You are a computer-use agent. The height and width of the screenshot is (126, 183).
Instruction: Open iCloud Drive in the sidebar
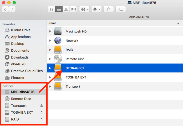(x=21, y=30)
